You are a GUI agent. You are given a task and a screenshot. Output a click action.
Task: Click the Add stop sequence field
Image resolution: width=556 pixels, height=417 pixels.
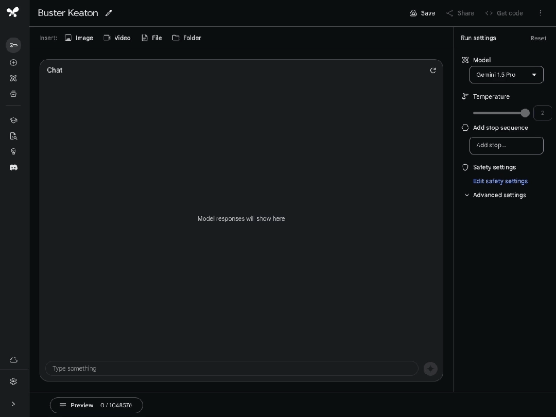coord(507,145)
